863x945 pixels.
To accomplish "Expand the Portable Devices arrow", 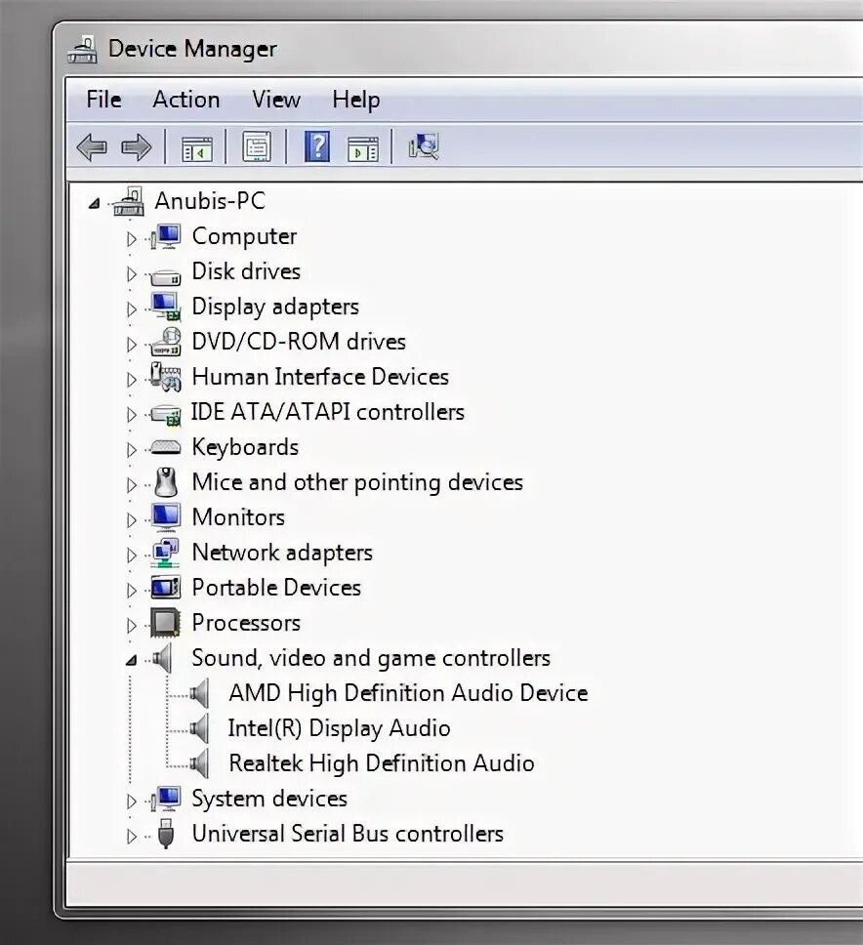I will [x=132, y=590].
